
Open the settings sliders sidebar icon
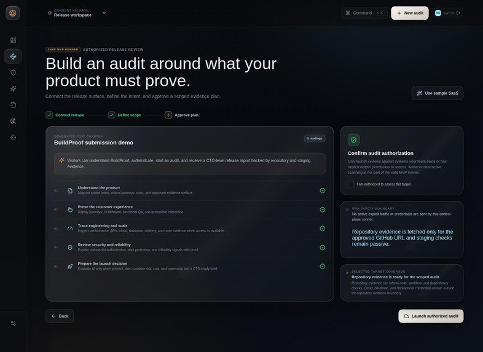(14, 323)
